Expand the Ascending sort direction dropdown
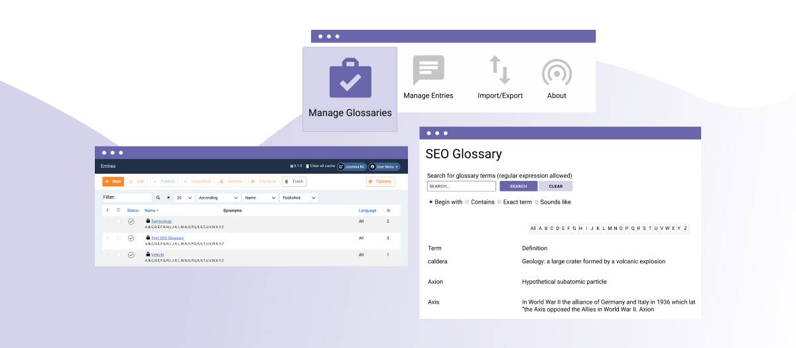 pos(218,198)
